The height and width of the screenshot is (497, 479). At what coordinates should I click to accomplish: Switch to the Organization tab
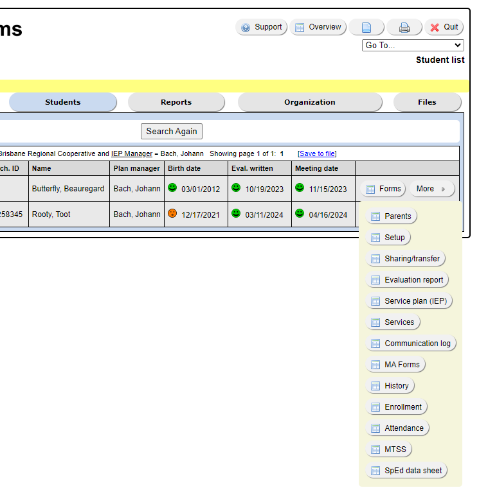(x=309, y=102)
